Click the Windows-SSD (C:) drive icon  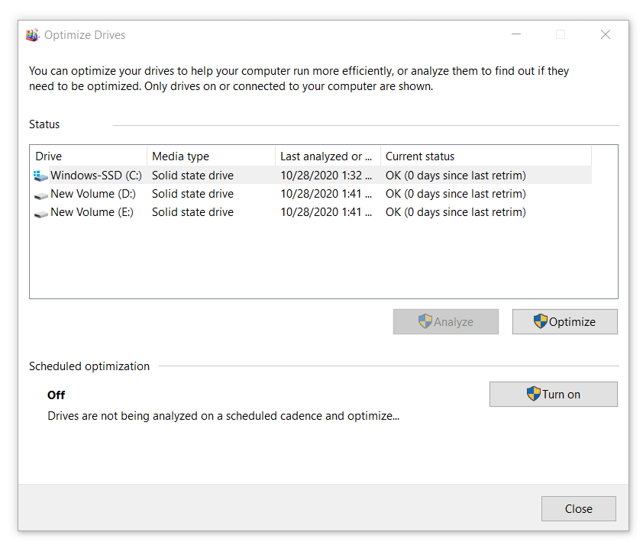(x=40, y=176)
